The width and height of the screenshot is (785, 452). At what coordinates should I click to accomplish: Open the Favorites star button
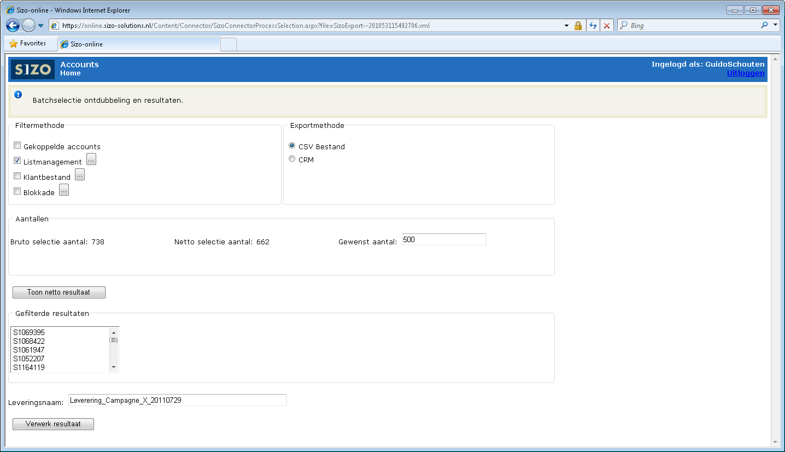pos(28,44)
